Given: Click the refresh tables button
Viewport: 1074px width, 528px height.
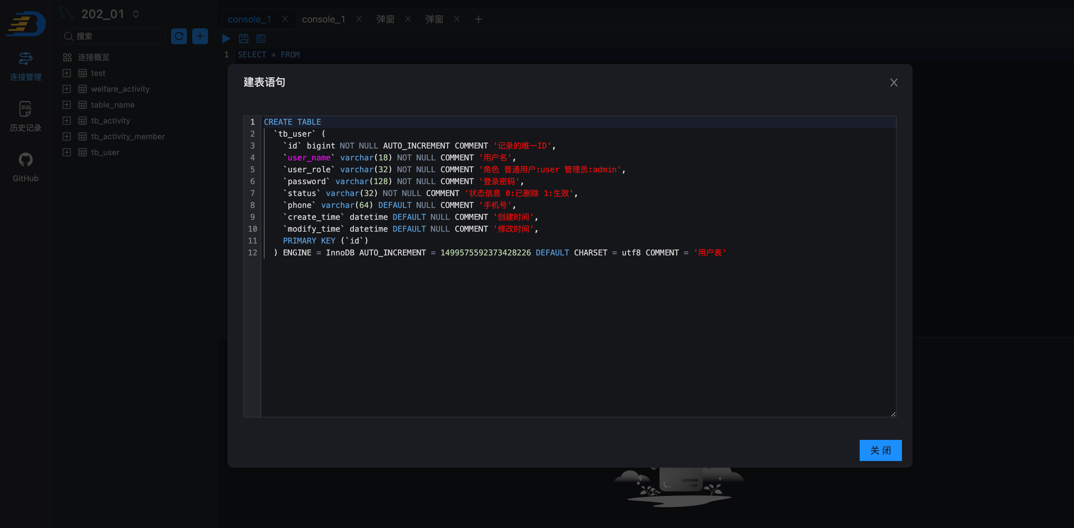Looking at the screenshot, I should tap(179, 36).
